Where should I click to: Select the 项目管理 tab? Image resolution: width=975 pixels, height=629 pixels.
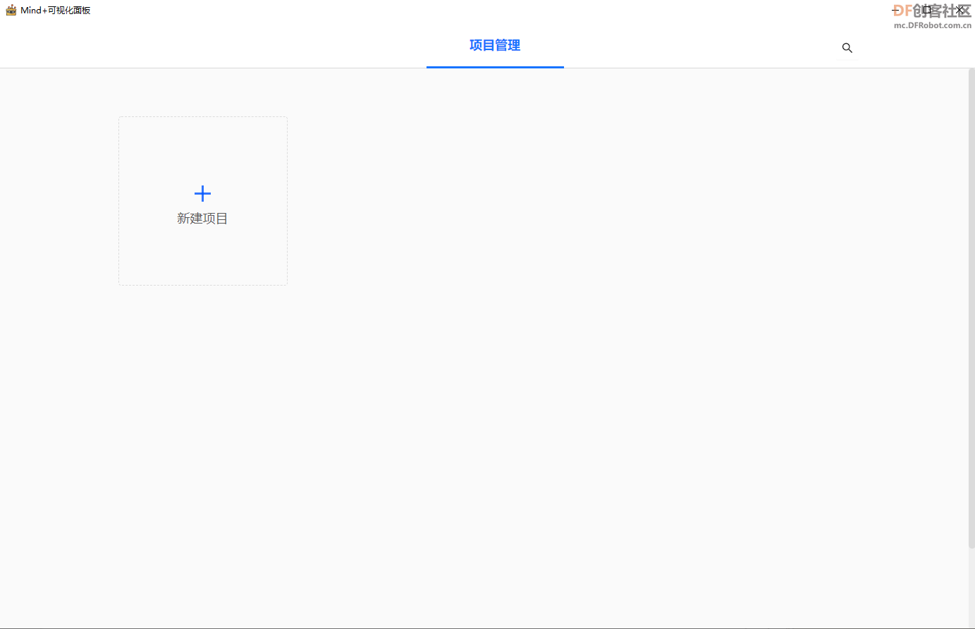pos(495,45)
